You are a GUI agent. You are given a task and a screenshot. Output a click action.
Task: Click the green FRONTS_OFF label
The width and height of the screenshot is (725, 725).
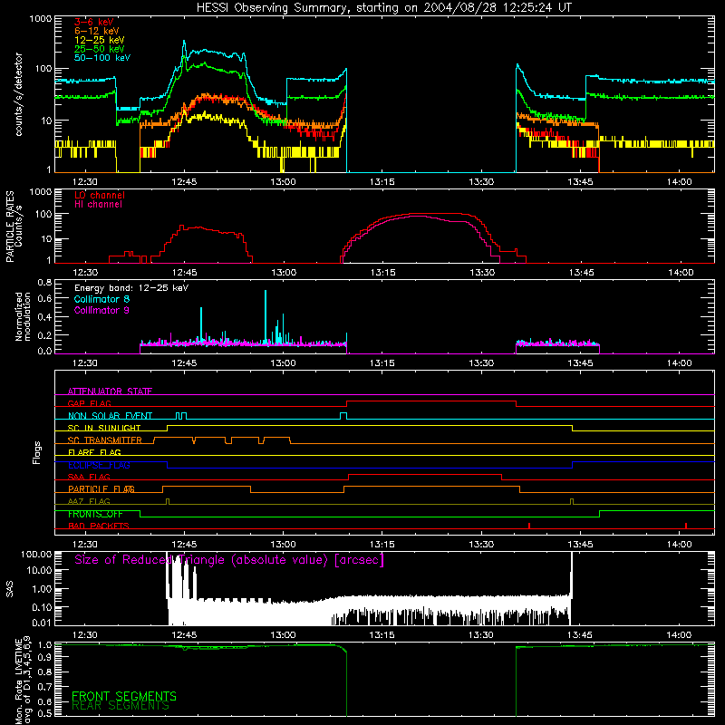click(95, 514)
